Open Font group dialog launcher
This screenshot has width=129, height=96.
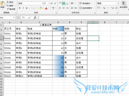click(x=56, y=13)
